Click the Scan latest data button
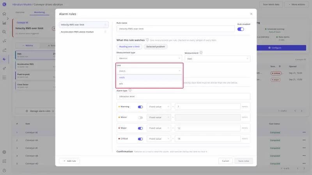The width and height of the screenshot is (312, 175). tap(271, 4)
